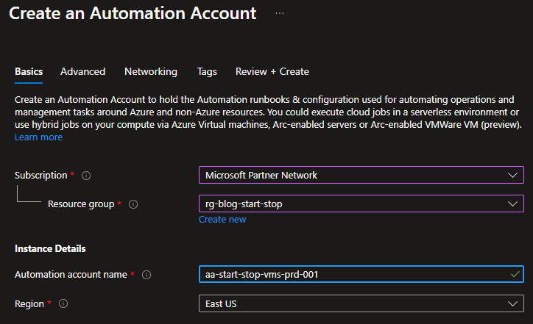This screenshot has width=533, height=324.
Task: Go to the Networking tab
Action: [x=150, y=71]
